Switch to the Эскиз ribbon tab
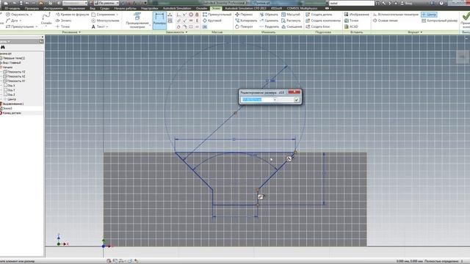The height and width of the screenshot is (264, 470). [x=216, y=8]
